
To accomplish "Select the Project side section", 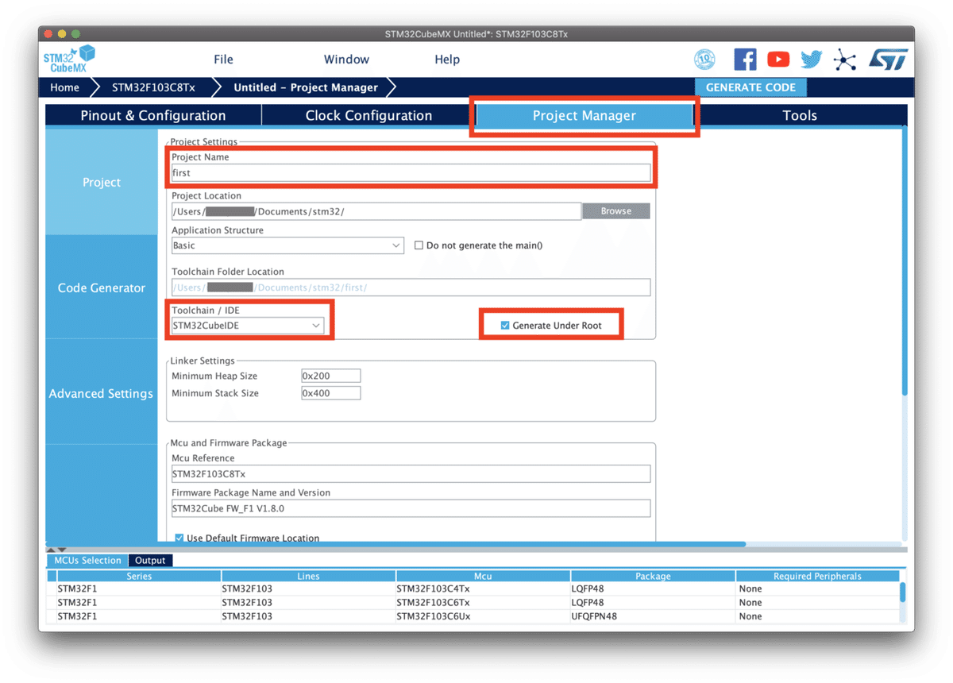I will (x=102, y=182).
